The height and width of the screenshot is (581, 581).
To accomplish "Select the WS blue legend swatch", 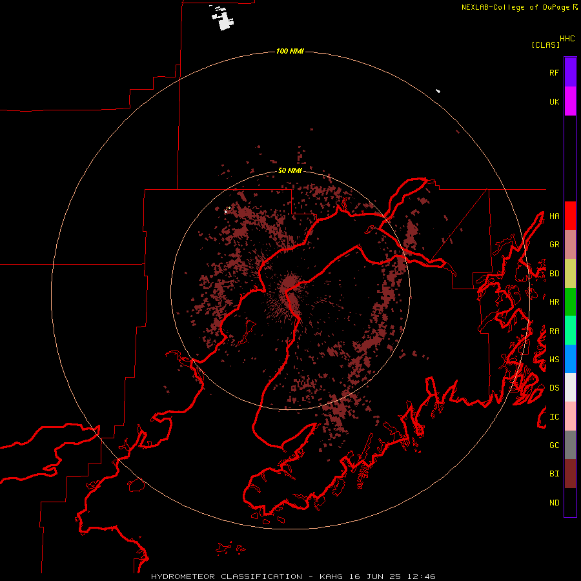I will coord(570,359).
